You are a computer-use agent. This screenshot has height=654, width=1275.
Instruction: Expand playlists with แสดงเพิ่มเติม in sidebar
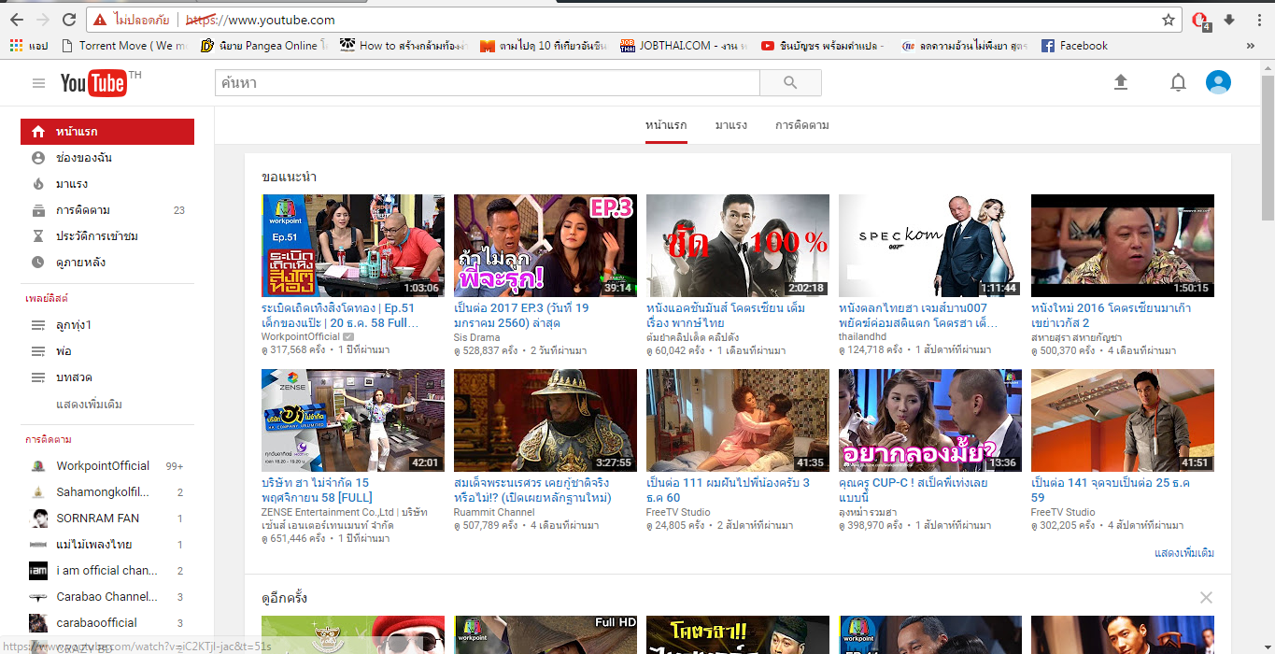click(89, 405)
